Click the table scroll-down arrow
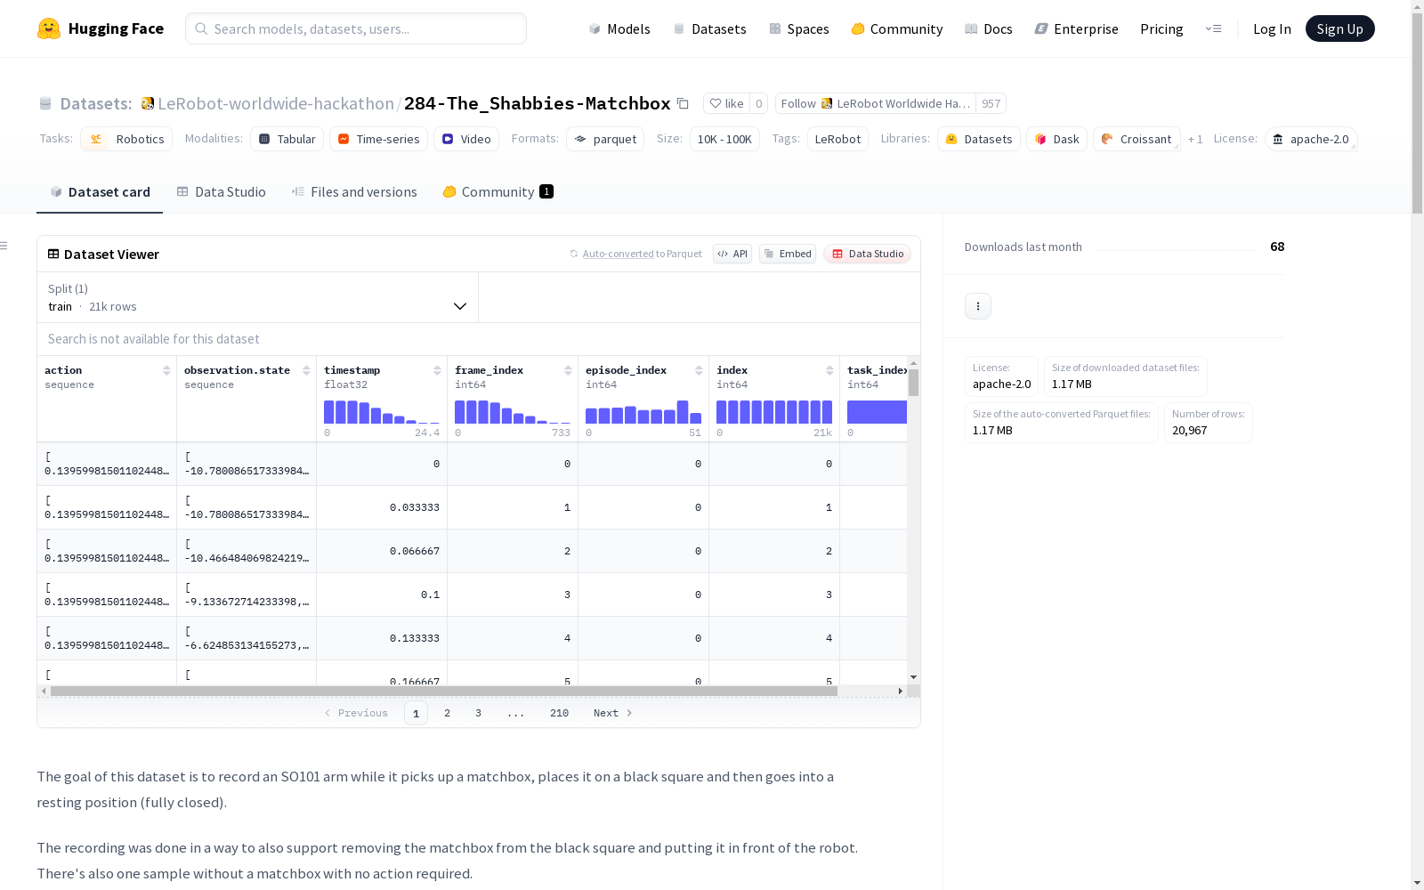1424x890 pixels. [913, 677]
